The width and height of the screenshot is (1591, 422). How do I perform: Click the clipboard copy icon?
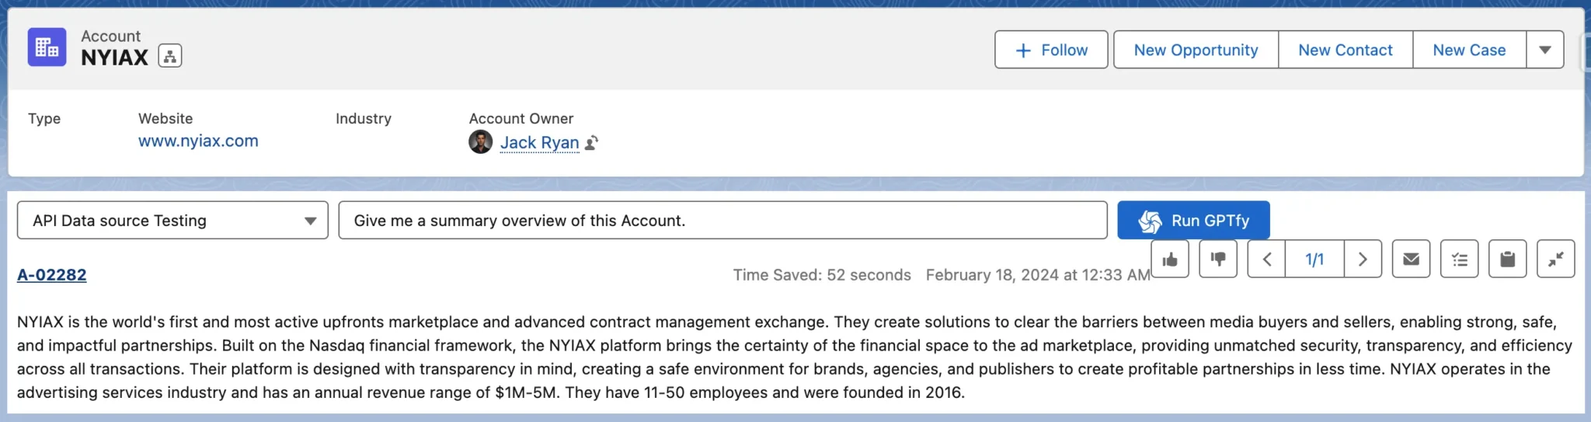1507,260
